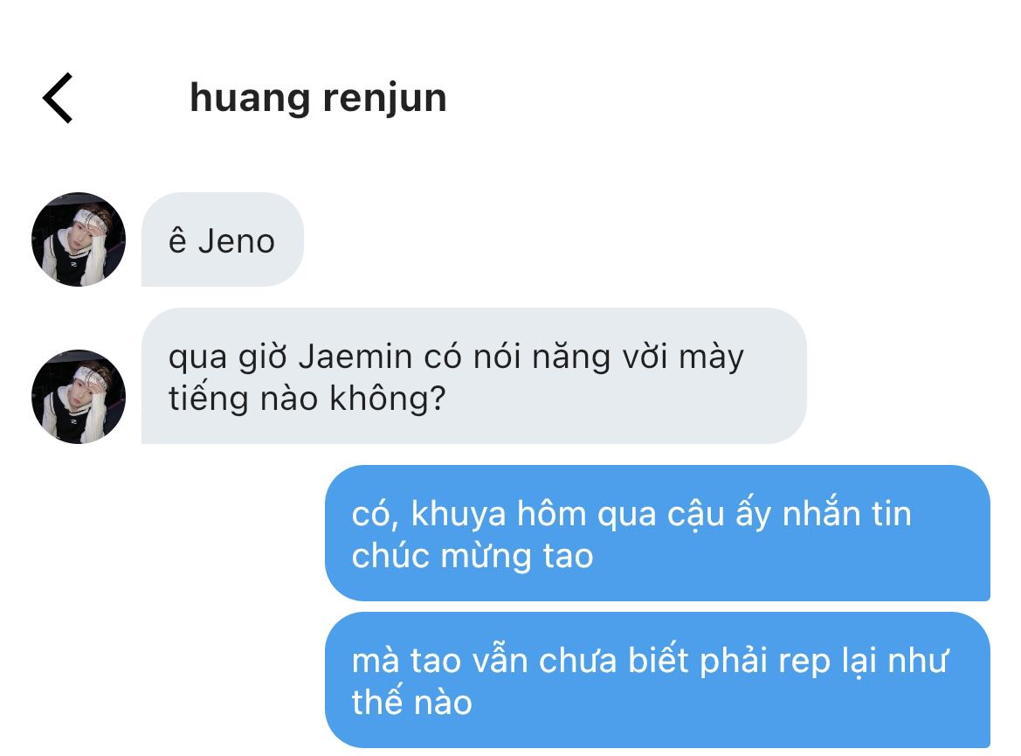Viewport: 1021px width, 756px height.
Task: Click 'chúc mừng tao' text line
Action: [473, 556]
